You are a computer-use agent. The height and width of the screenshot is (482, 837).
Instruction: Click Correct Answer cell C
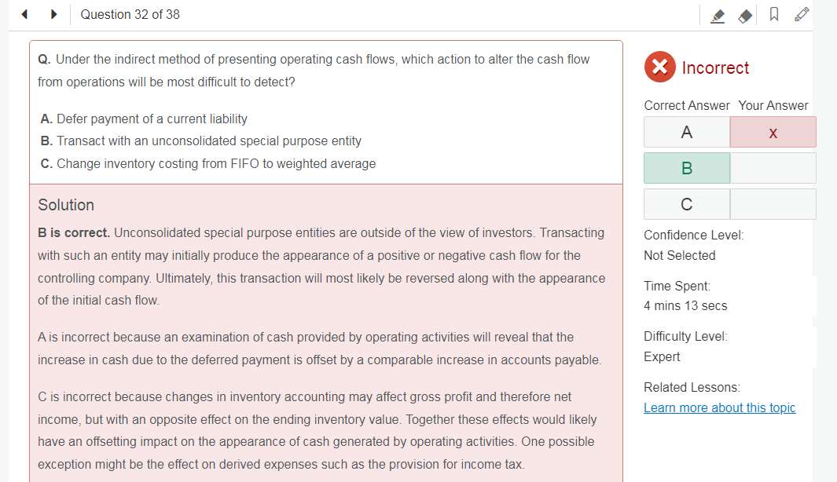coord(686,203)
